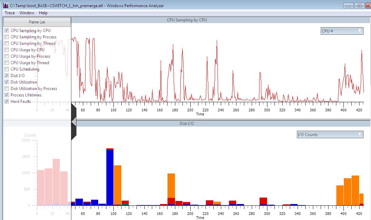The image size is (371, 220).
Task: Open the I/O Counts dropdown
Action: 330,135
